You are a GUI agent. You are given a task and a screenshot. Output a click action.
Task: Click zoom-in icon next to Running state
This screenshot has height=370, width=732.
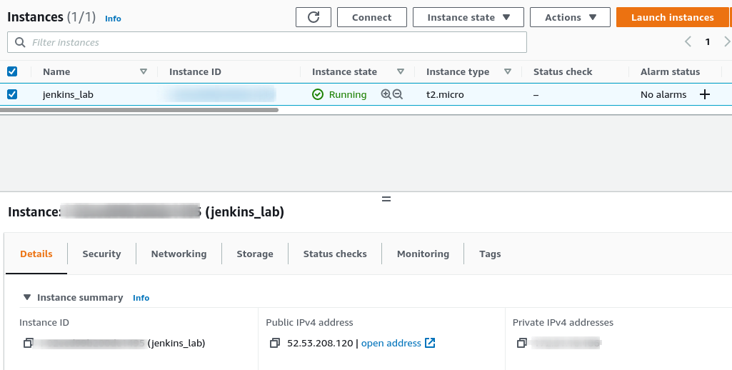(x=386, y=94)
